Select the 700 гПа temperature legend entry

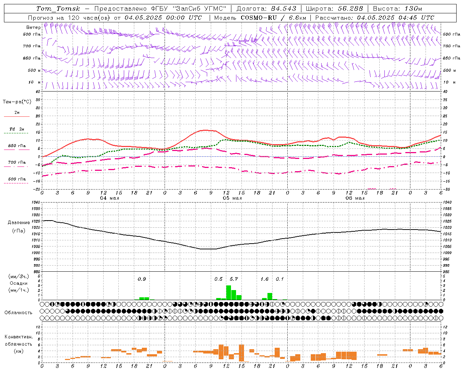tap(17, 164)
